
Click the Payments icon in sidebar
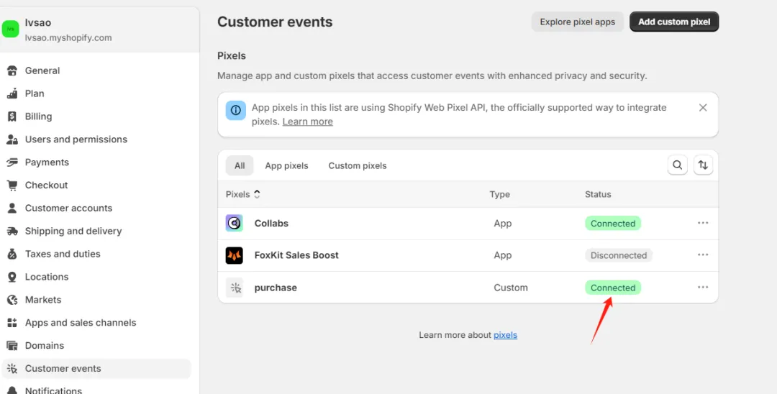tap(12, 162)
